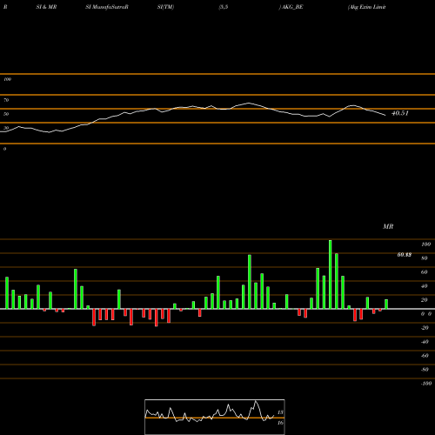Screen dimensions: 435x435
Task: Click the 16 label in the mini chart
Action: pyautogui.click(x=280, y=423)
